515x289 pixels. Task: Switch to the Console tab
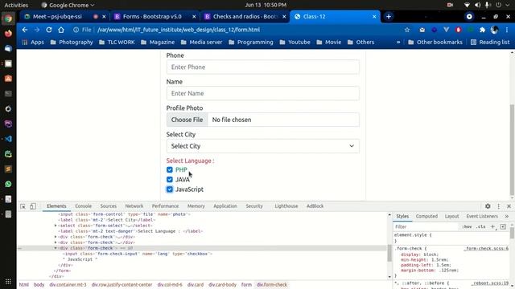coord(83,206)
